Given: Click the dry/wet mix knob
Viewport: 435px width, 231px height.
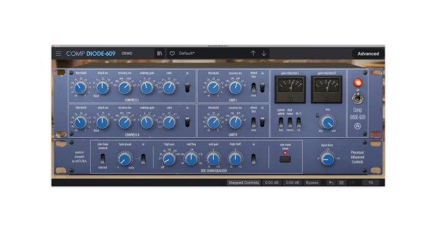Looking at the screenshot, I should (x=327, y=122).
